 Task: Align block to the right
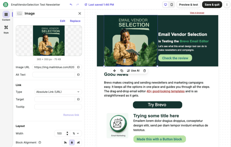(x=79, y=142)
